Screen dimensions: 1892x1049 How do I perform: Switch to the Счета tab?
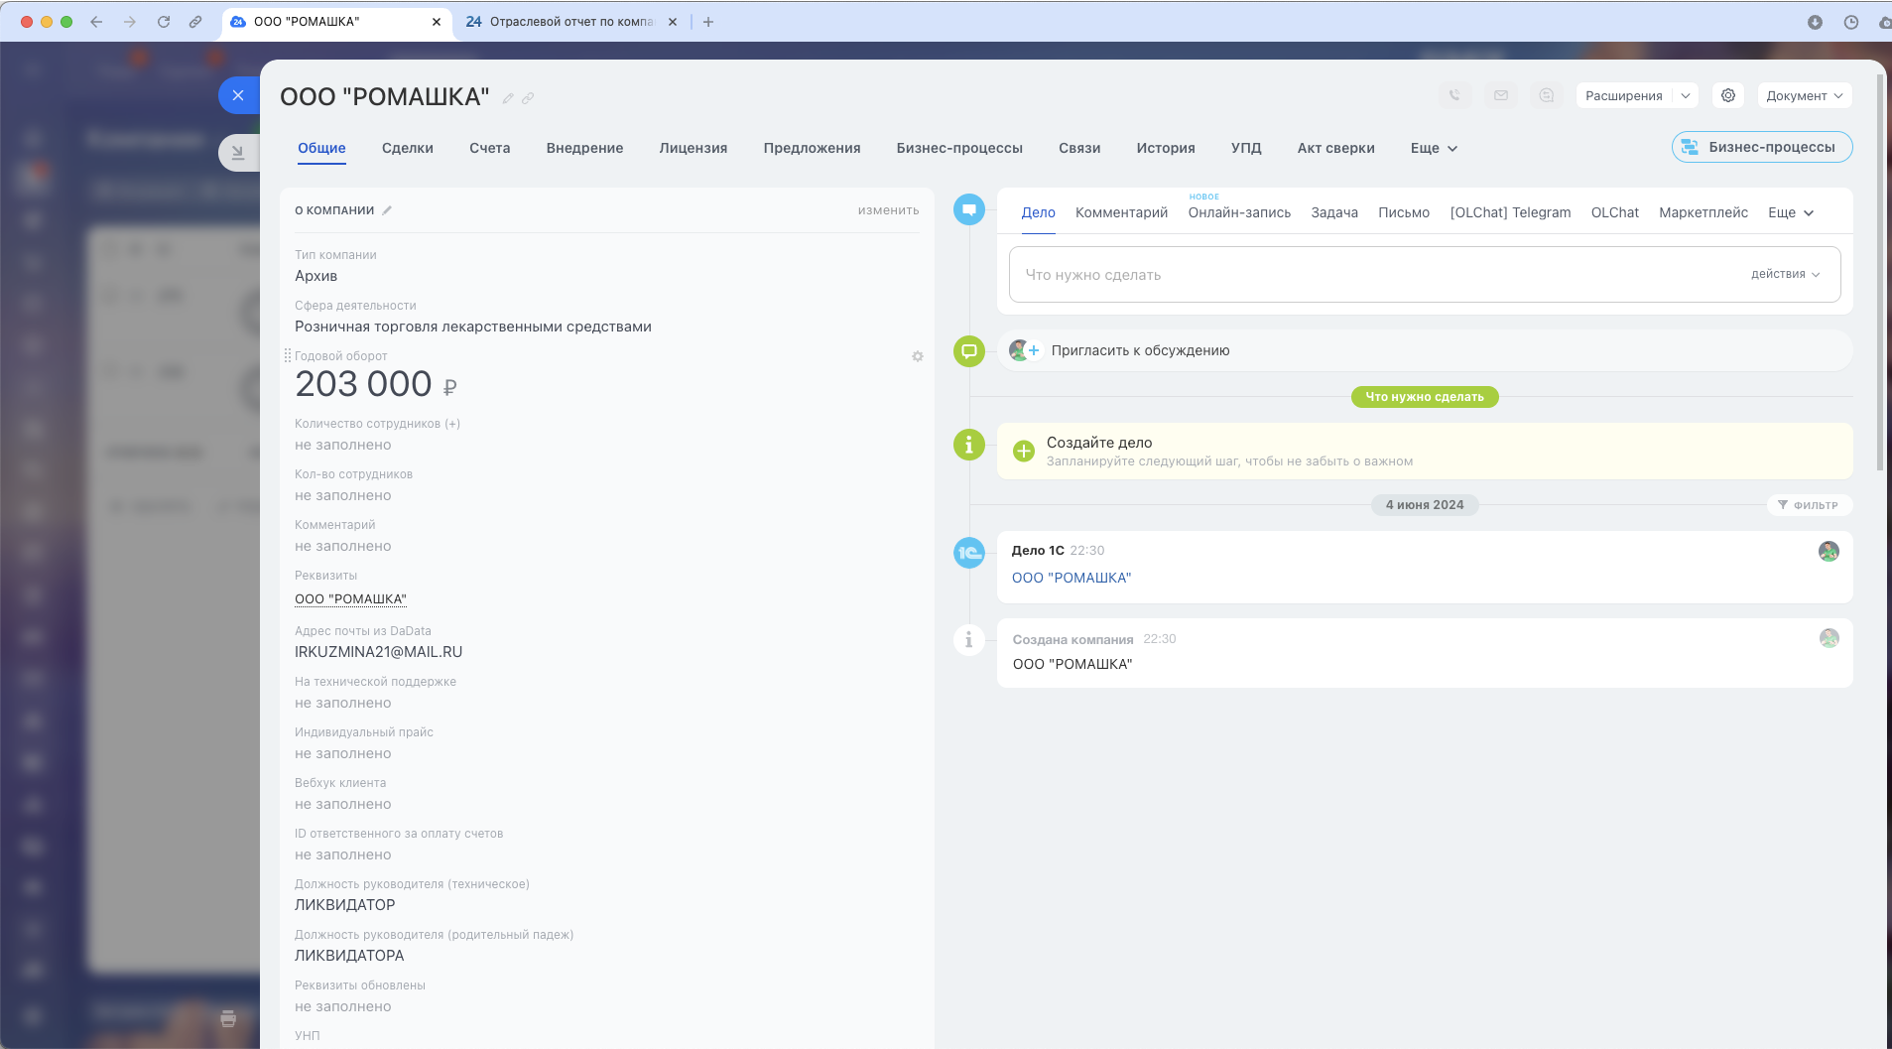pos(490,148)
